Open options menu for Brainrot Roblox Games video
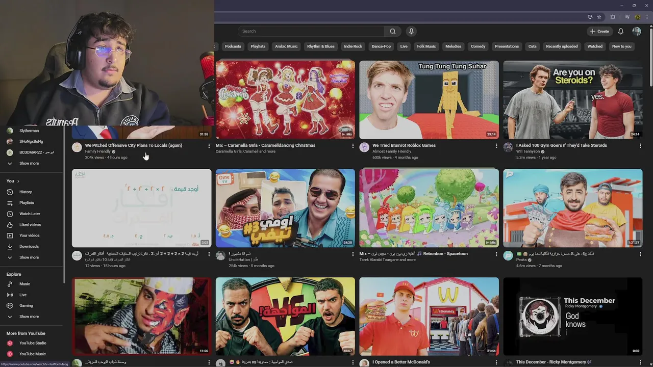This screenshot has height=367, width=653. [x=496, y=146]
